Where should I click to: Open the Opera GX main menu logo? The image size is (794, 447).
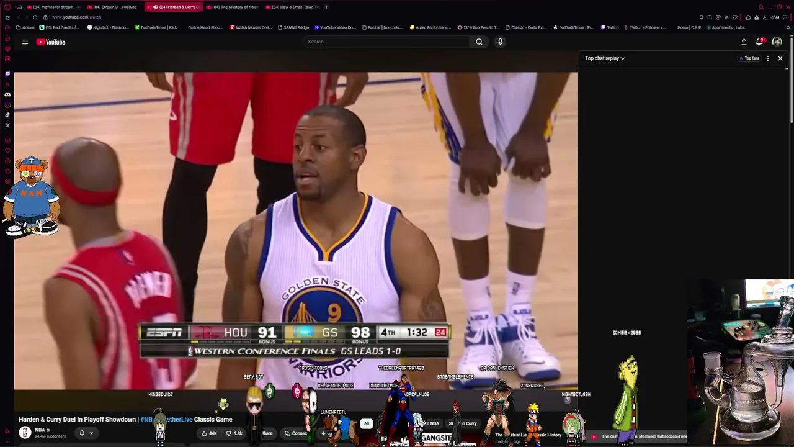(x=7, y=7)
